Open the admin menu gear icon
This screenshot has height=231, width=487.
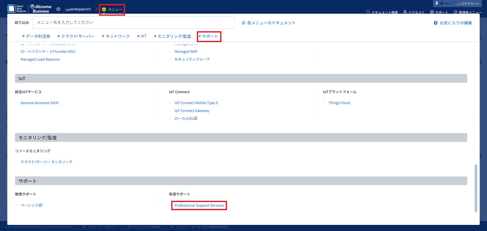coord(456,12)
